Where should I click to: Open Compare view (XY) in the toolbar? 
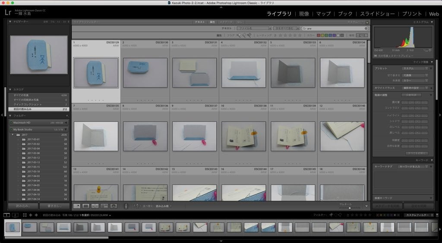point(95,206)
